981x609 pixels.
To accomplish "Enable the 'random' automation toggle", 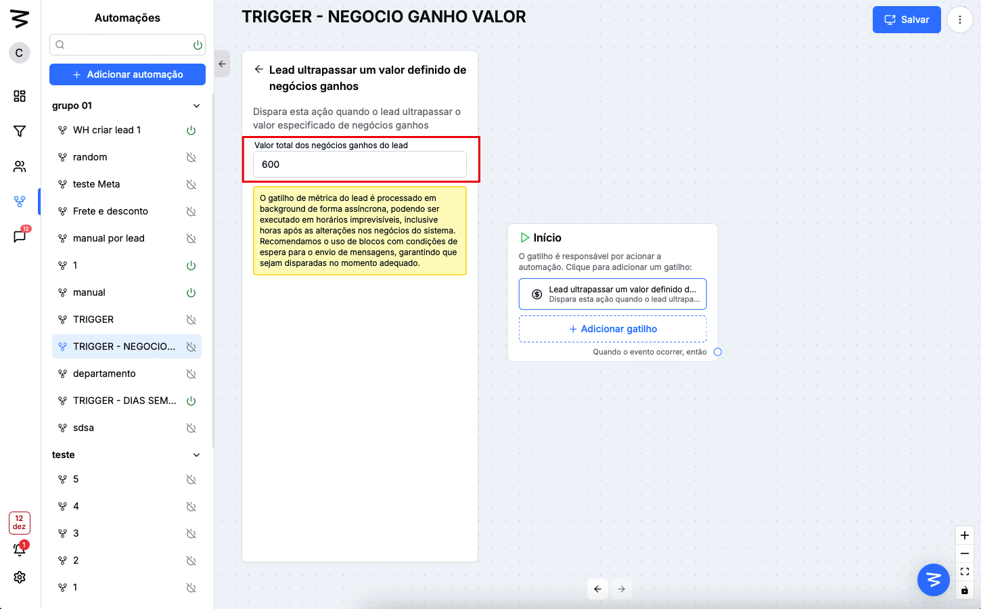I will coord(191,157).
